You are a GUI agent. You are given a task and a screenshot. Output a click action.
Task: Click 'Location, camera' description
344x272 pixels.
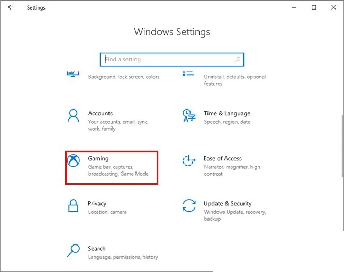(107, 212)
